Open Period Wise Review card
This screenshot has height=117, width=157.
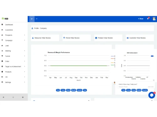click(77, 38)
